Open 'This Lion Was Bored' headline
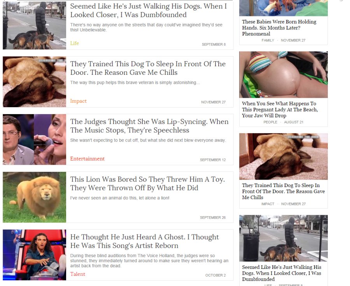 click(x=147, y=184)
